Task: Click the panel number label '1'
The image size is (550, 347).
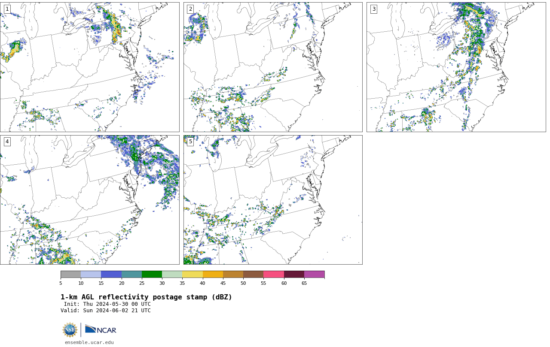Action: coord(7,9)
